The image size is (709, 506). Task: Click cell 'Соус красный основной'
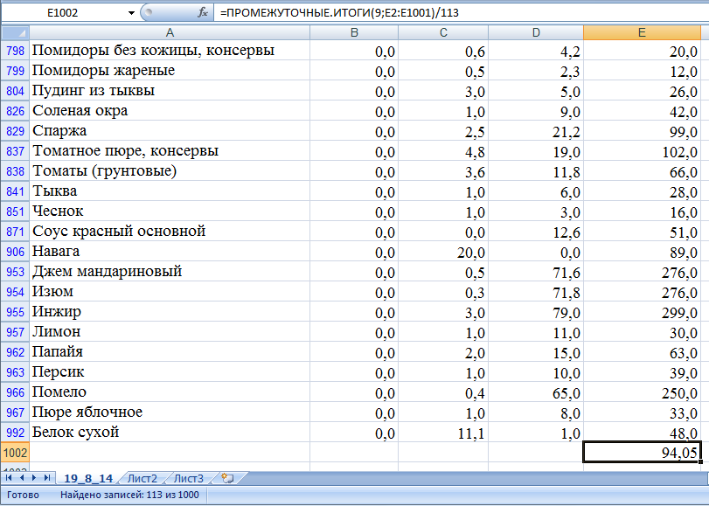(170, 231)
